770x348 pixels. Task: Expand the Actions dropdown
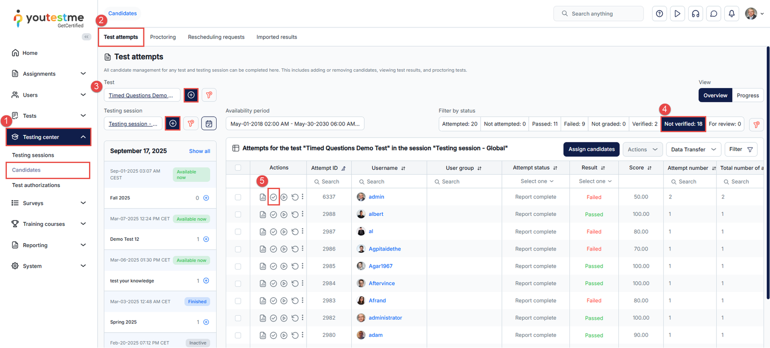[642, 149]
